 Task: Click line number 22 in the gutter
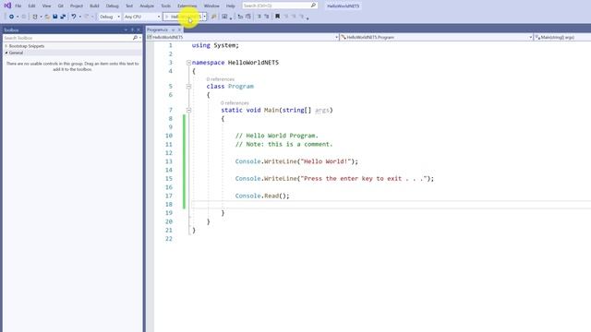pyautogui.click(x=168, y=239)
